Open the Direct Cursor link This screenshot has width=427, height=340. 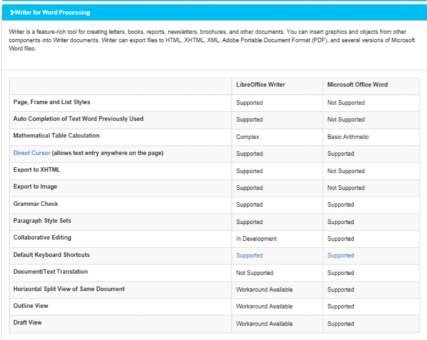(32, 153)
